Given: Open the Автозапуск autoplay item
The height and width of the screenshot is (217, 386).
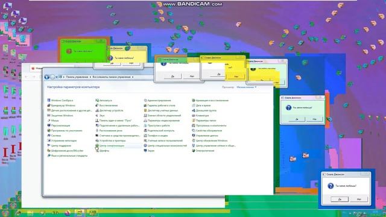Looking at the screenshot, I should 104,101.
